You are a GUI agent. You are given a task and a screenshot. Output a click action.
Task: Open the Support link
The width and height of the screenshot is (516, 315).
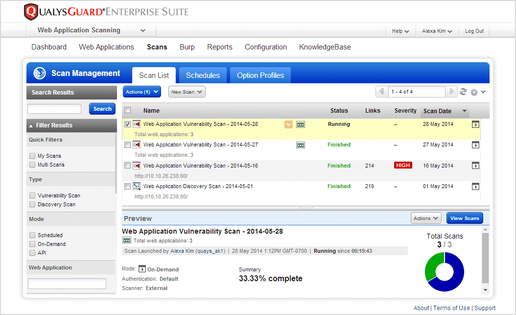(x=485, y=308)
